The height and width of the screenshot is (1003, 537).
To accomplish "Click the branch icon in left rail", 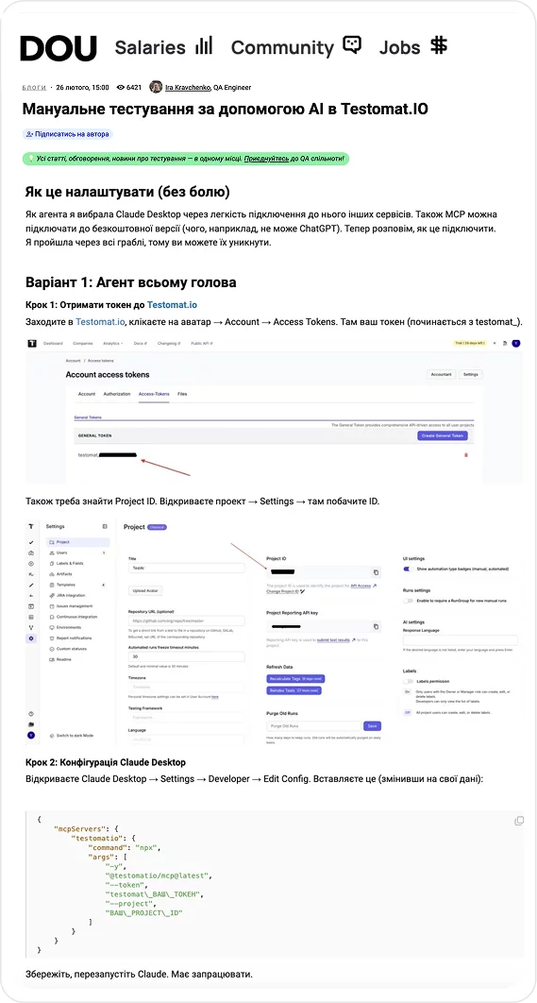I will [x=31, y=627].
